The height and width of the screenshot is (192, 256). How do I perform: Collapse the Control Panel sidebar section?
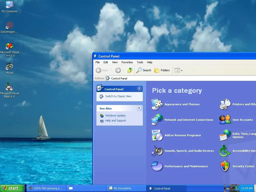pos(139,89)
